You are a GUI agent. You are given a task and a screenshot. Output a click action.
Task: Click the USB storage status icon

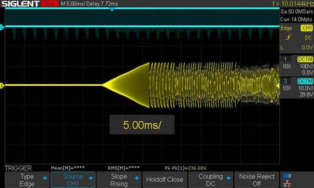287,176
